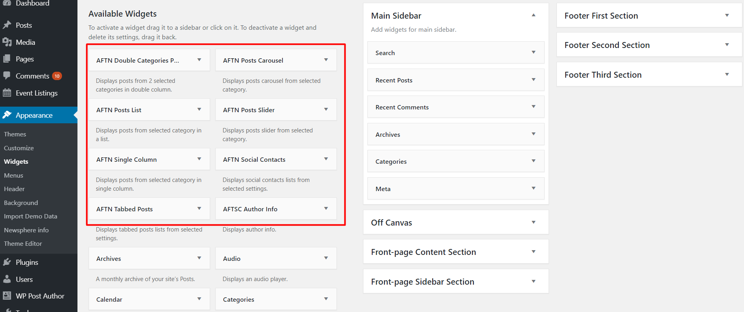Viewport: 744px width, 312px height.
Task: Expand available Archives widget arrow
Action: (199, 258)
